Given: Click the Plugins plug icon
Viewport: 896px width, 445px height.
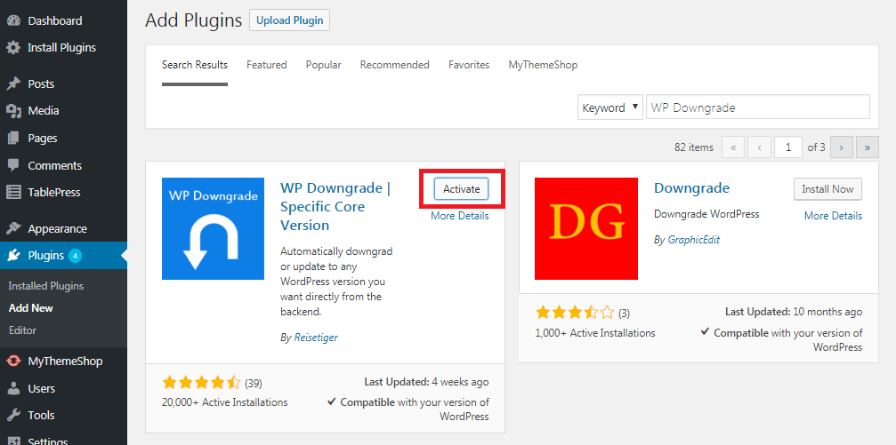Looking at the screenshot, I should coord(13,256).
